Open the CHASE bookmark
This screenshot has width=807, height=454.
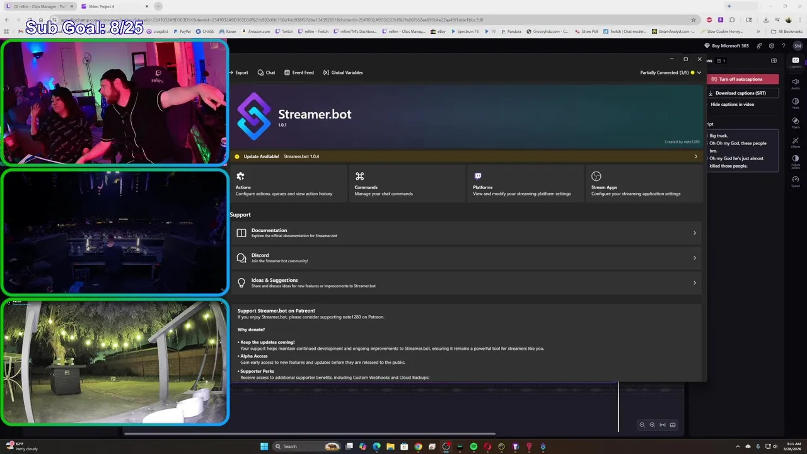point(205,31)
